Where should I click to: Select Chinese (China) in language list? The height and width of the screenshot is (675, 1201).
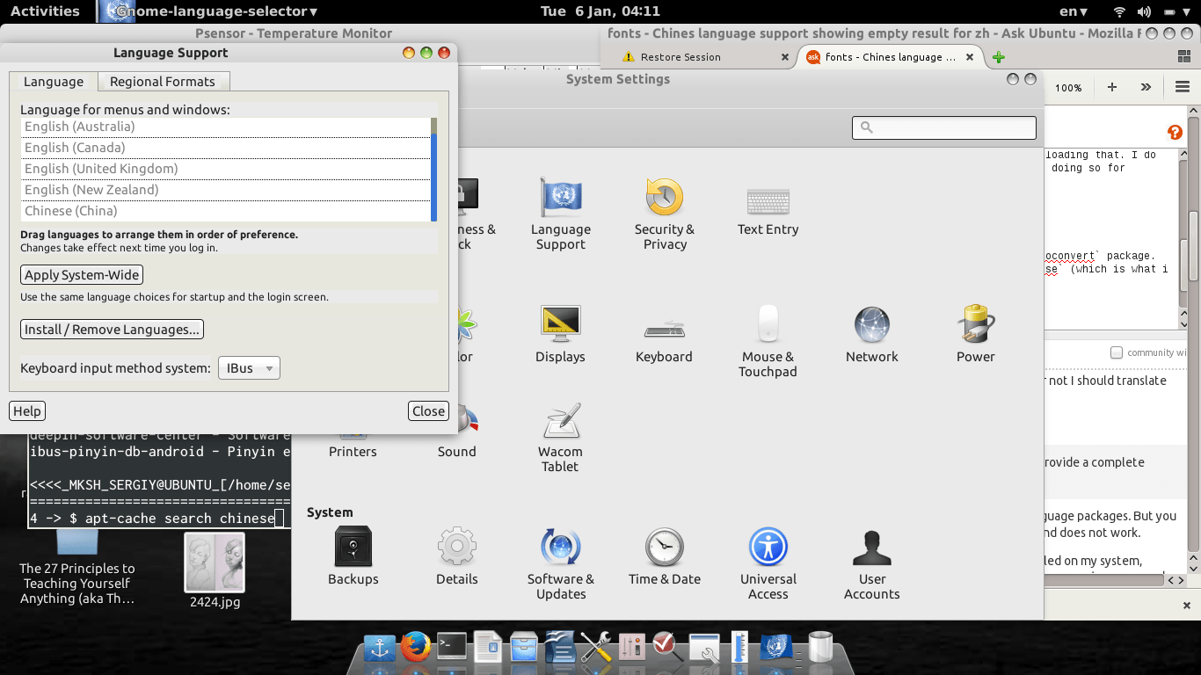[225, 211]
